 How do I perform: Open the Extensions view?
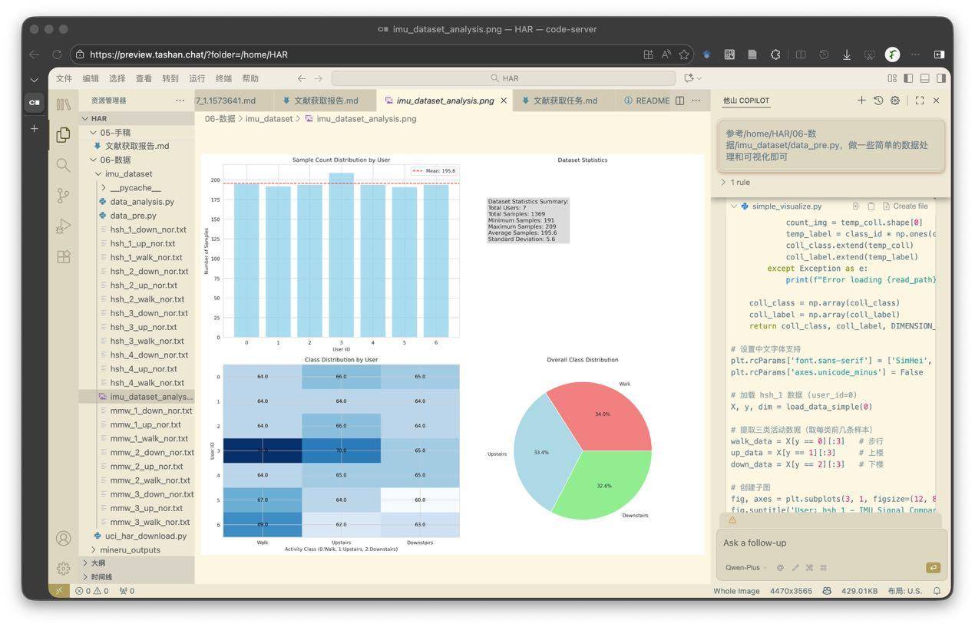click(63, 257)
